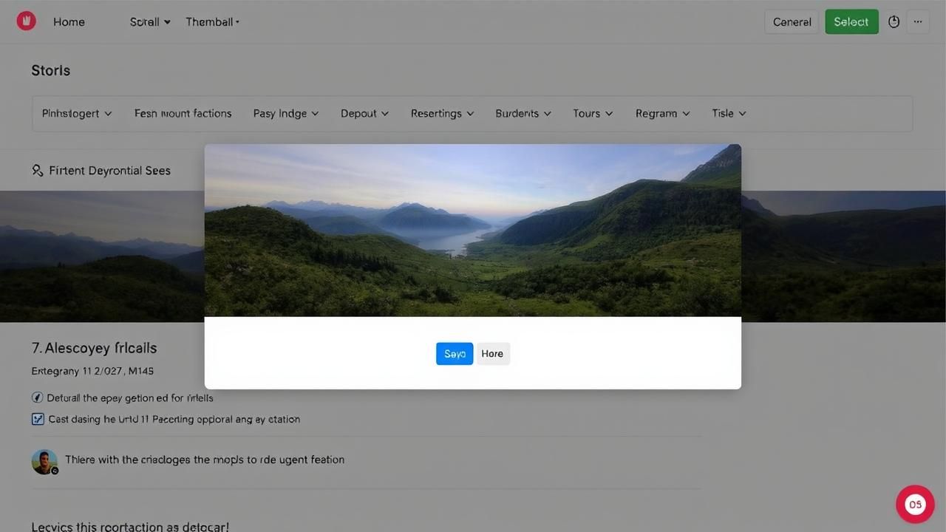Click the user avatar in comment row
The image size is (946, 532).
[44, 461]
